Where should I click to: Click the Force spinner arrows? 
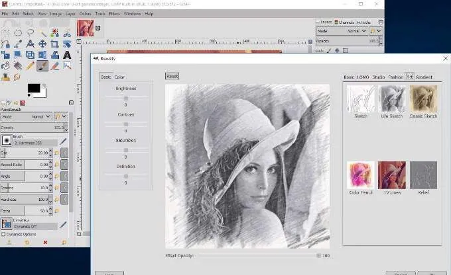(x=50, y=211)
